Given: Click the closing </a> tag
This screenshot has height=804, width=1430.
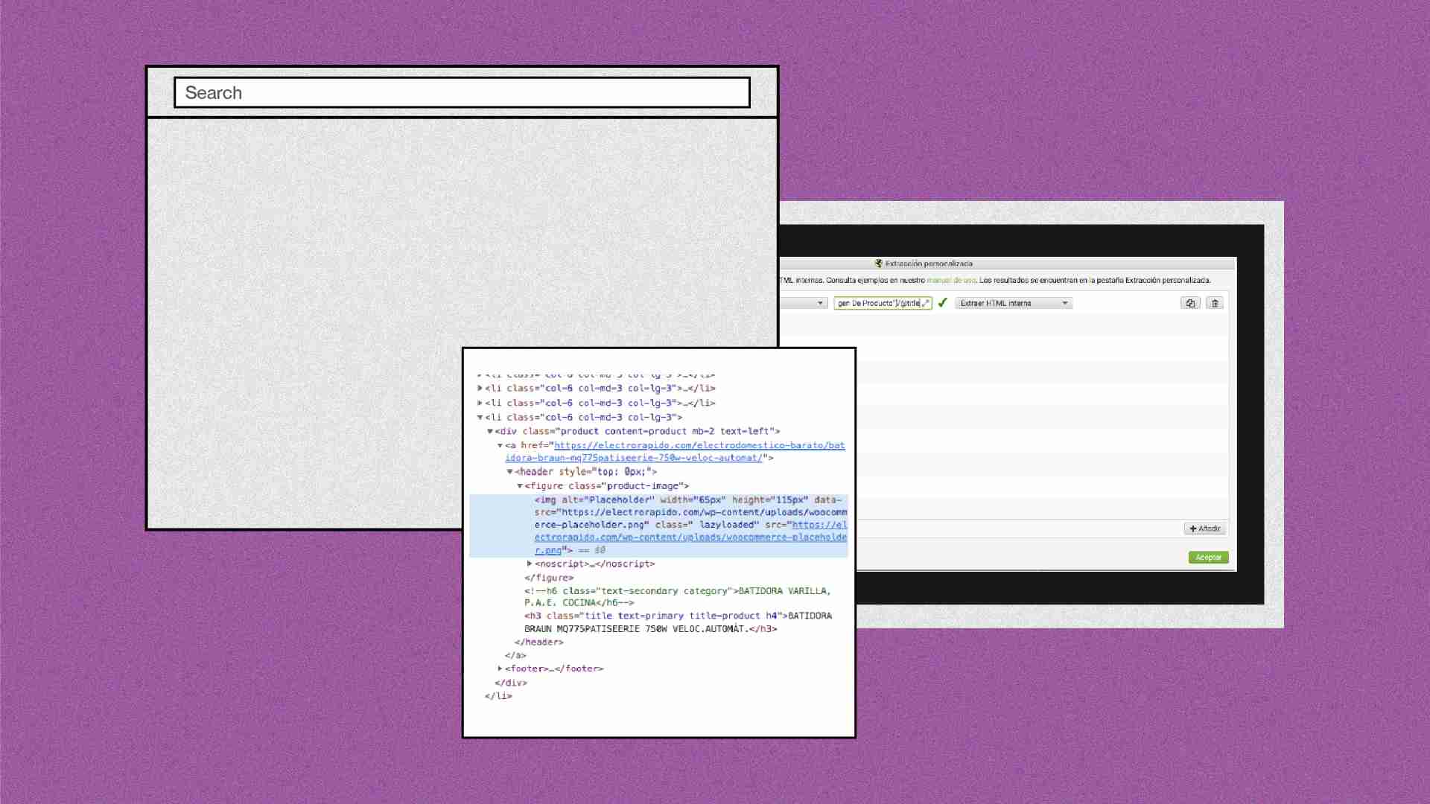Looking at the screenshot, I should tap(515, 656).
